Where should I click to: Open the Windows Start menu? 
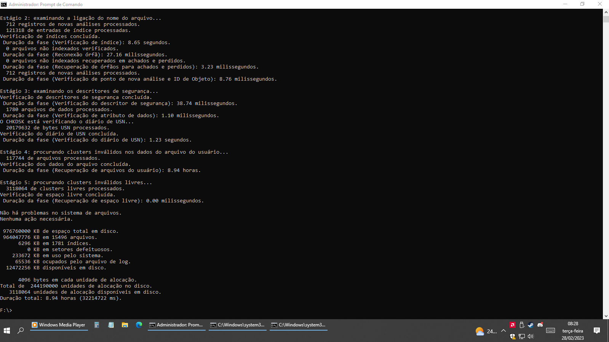point(7,331)
